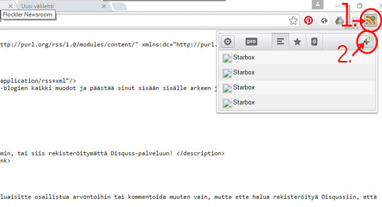
Task: Click the unread counter showing 0
Action: (x=314, y=42)
